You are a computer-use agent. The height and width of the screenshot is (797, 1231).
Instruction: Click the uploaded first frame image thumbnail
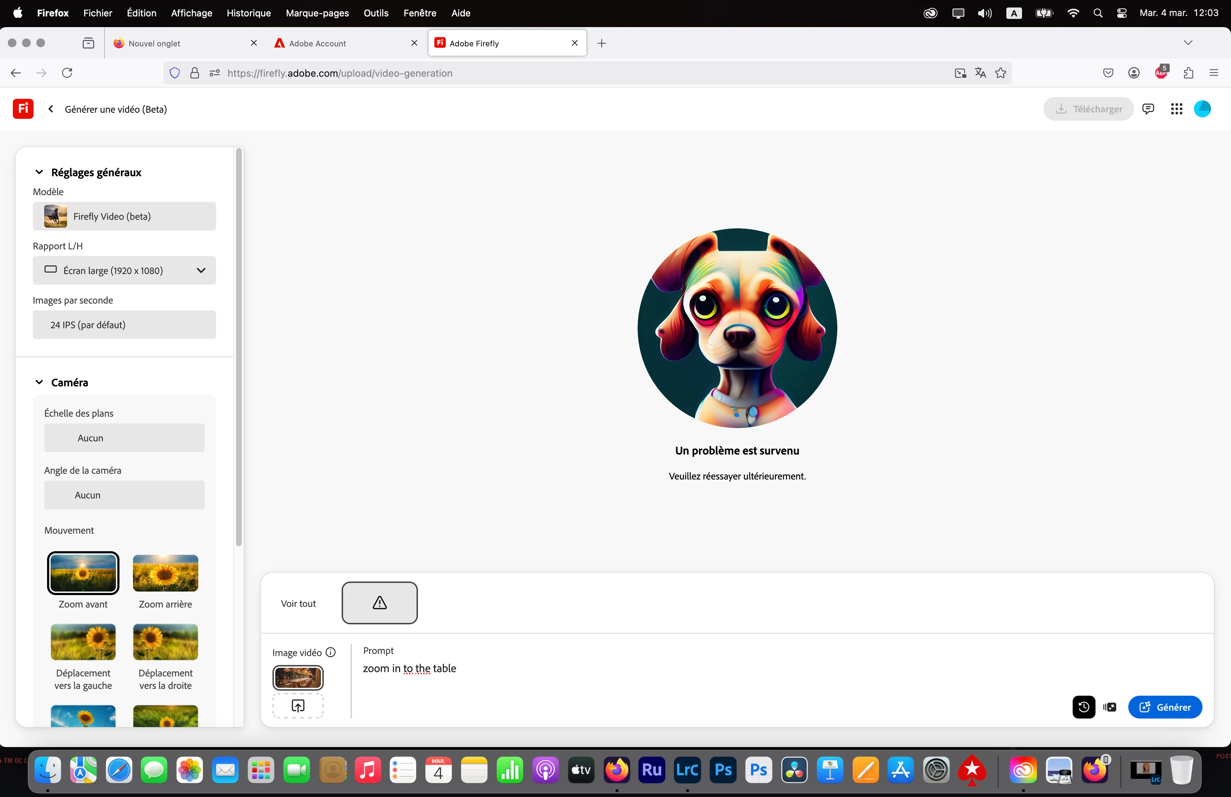pyautogui.click(x=298, y=677)
